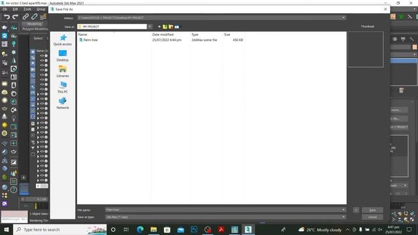Open Microsoft Edge from the taskbar
Viewport: 418px width, 235px height.
click(140, 229)
